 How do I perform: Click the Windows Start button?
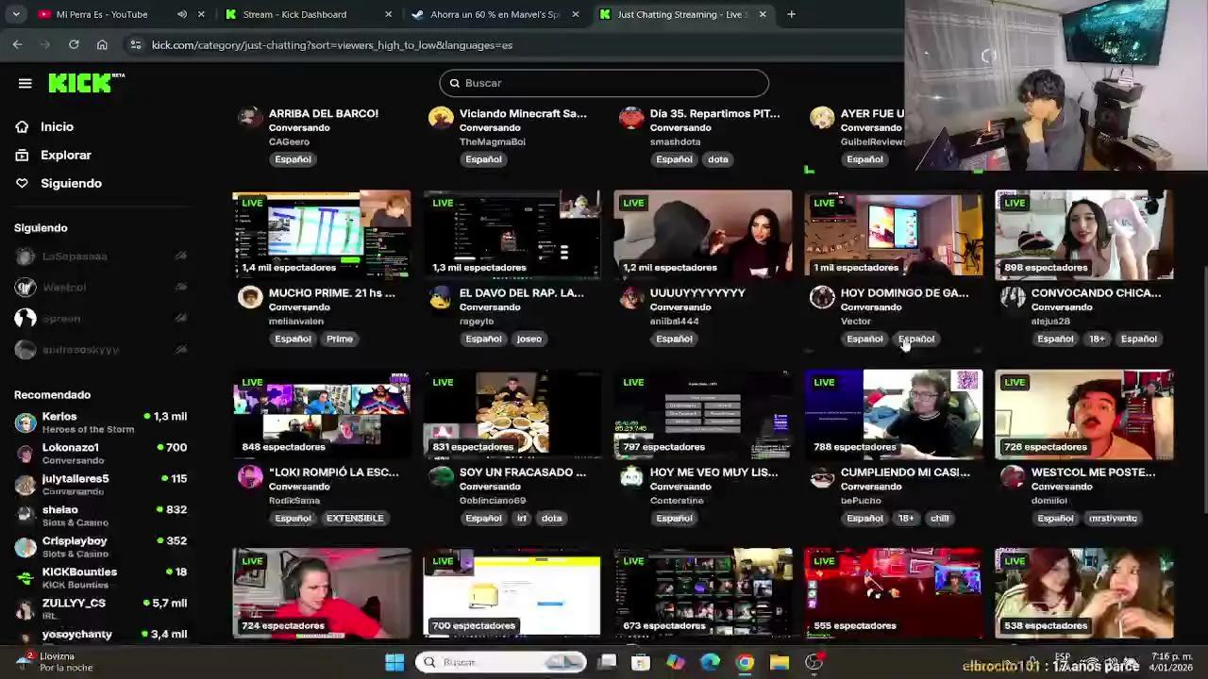click(x=394, y=662)
